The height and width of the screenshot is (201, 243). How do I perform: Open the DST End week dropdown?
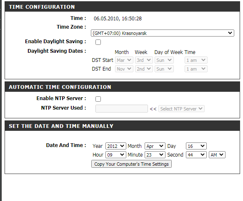[x=144, y=69]
